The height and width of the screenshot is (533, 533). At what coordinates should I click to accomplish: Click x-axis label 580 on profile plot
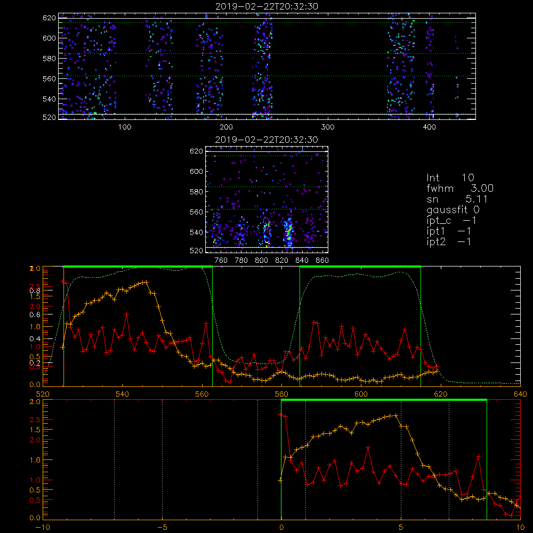(281, 394)
